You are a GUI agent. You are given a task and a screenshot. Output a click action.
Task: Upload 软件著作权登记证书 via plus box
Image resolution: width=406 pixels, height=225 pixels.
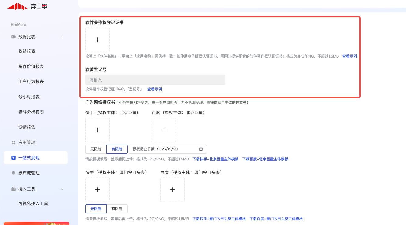point(97,40)
